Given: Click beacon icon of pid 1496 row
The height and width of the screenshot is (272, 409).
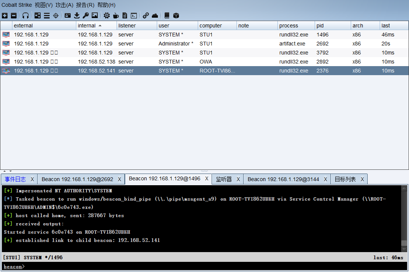Looking at the screenshot, I should [x=6, y=35].
